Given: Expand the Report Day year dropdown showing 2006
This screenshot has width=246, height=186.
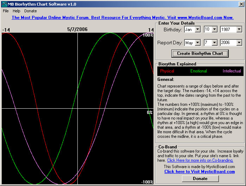Looking at the screenshot, I should [239, 43].
